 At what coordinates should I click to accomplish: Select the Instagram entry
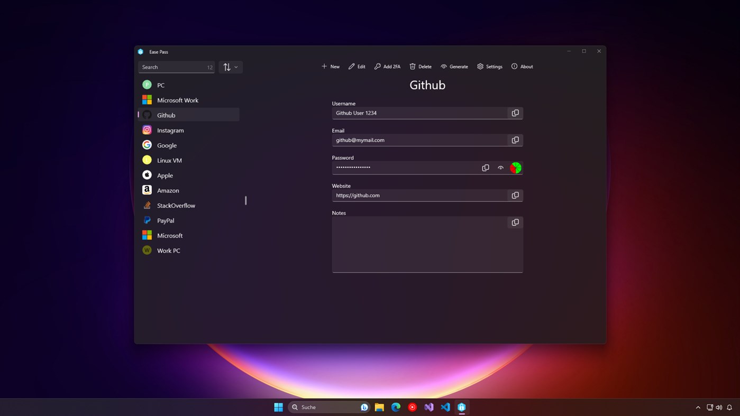tap(189, 130)
